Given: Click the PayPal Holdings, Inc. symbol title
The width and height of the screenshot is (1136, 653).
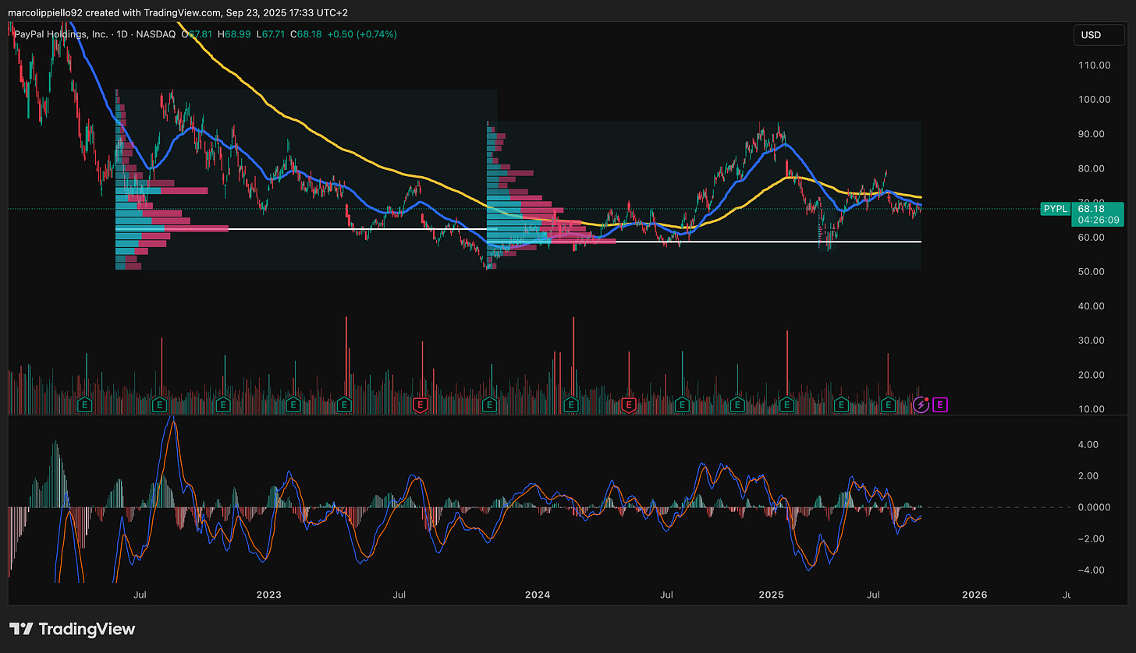Looking at the screenshot, I should coord(61,34).
